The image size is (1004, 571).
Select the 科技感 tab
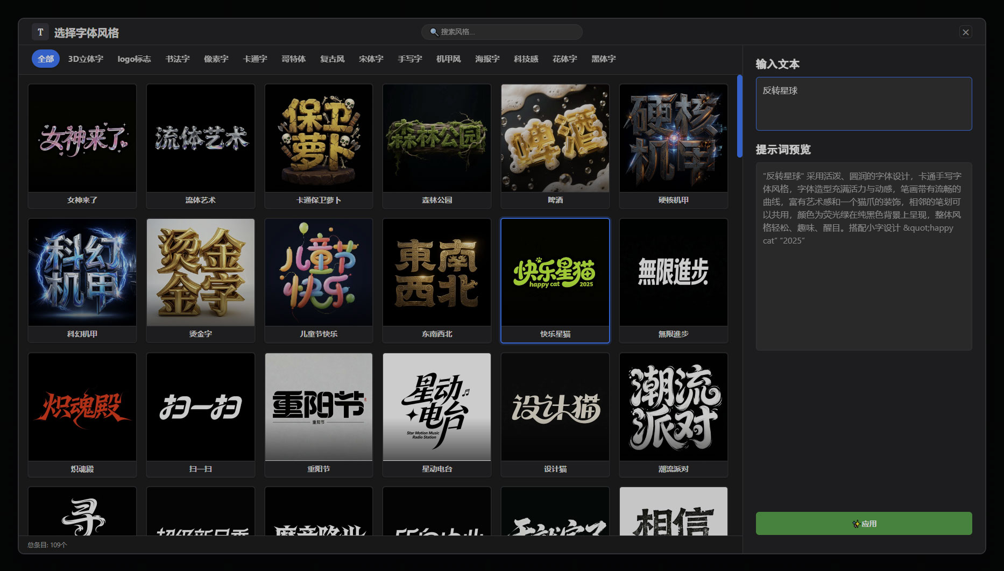click(526, 59)
